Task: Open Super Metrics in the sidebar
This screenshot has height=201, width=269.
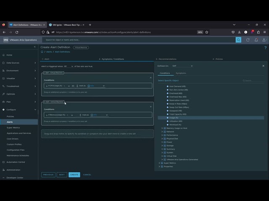Action: click(x=13, y=128)
